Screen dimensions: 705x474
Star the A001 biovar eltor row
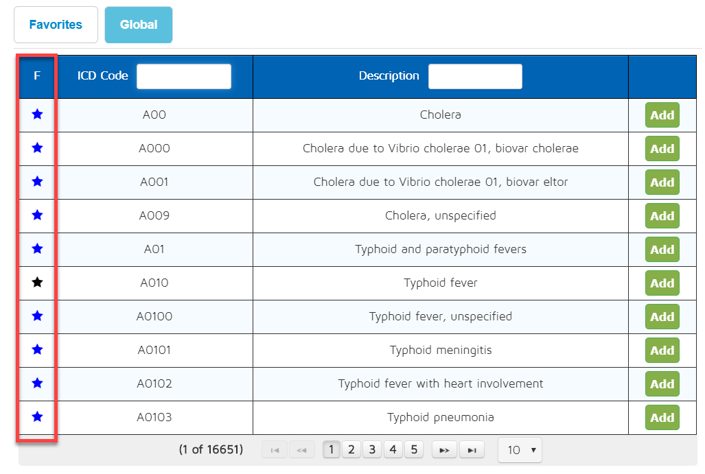point(38,182)
